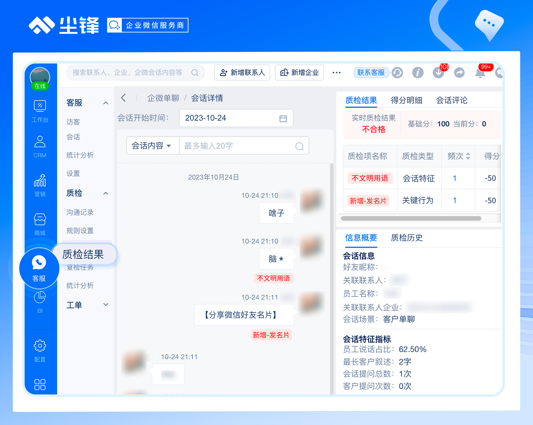
Task: Open the 营销 marketing module
Action: click(40, 183)
